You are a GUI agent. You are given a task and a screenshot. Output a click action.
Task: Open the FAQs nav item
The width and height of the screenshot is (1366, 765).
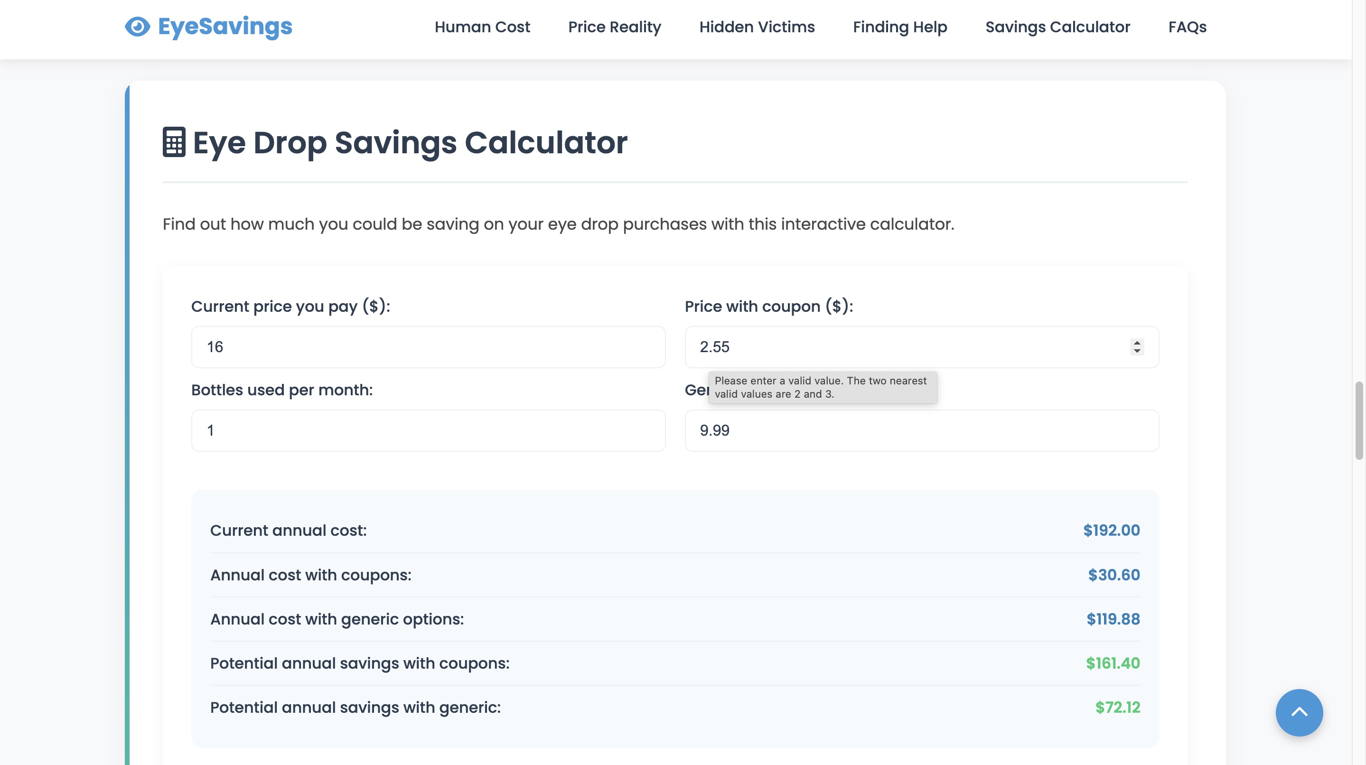1187,27
